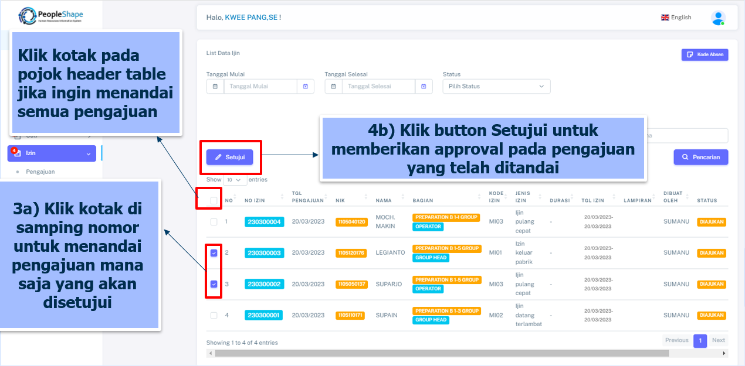Image resolution: width=745 pixels, height=366 pixels.
Task: Click the sort arrows on NO IZIN column
Action: click(x=282, y=197)
